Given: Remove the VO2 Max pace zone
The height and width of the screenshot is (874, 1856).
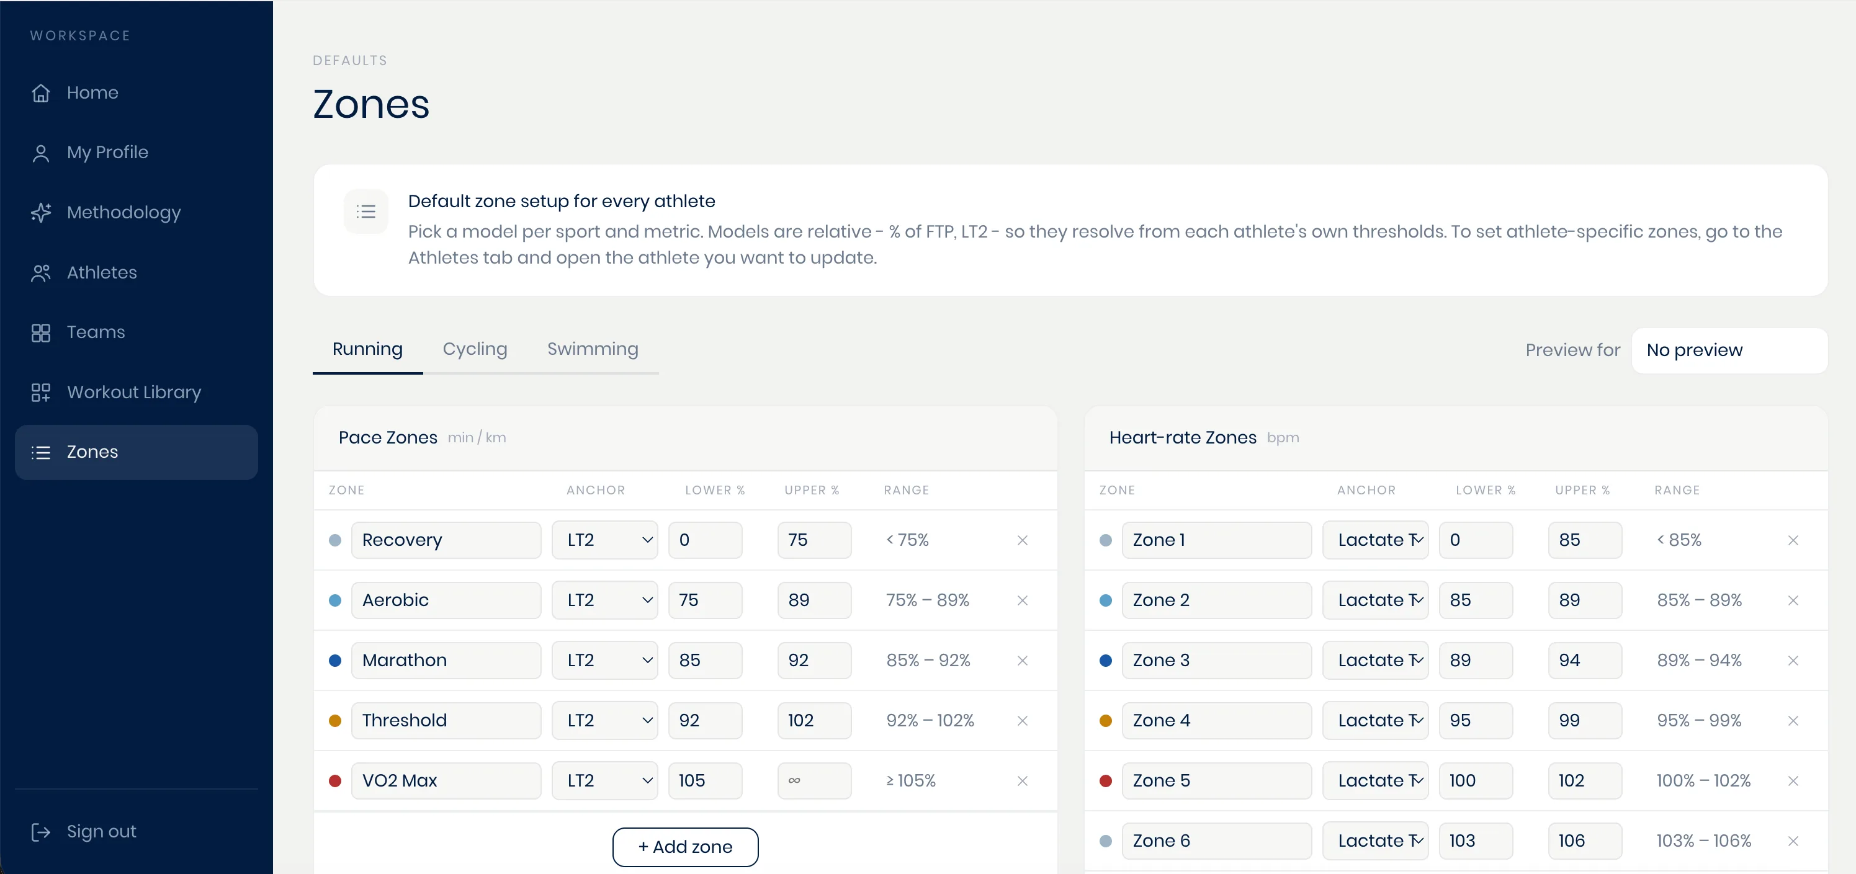Looking at the screenshot, I should click(x=1023, y=780).
